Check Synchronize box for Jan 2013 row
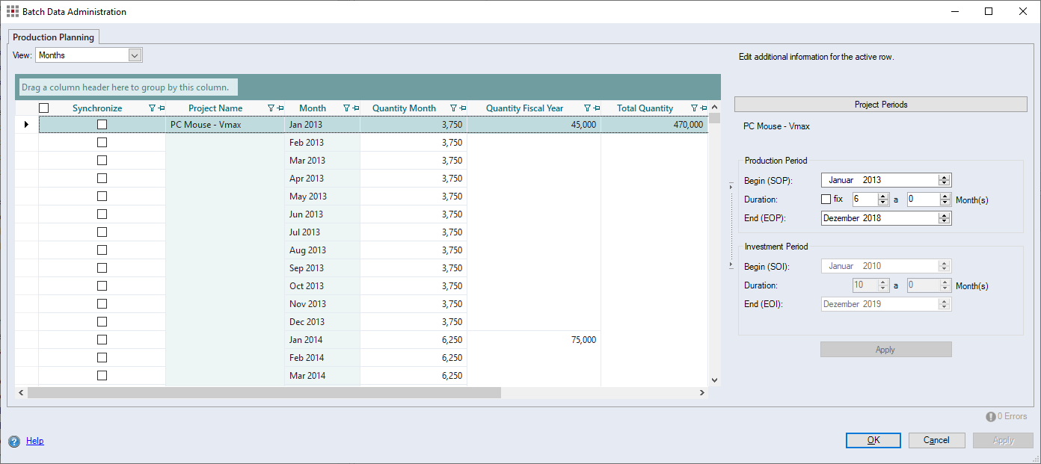Viewport: 1041px width, 464px height. click(102, 125)
